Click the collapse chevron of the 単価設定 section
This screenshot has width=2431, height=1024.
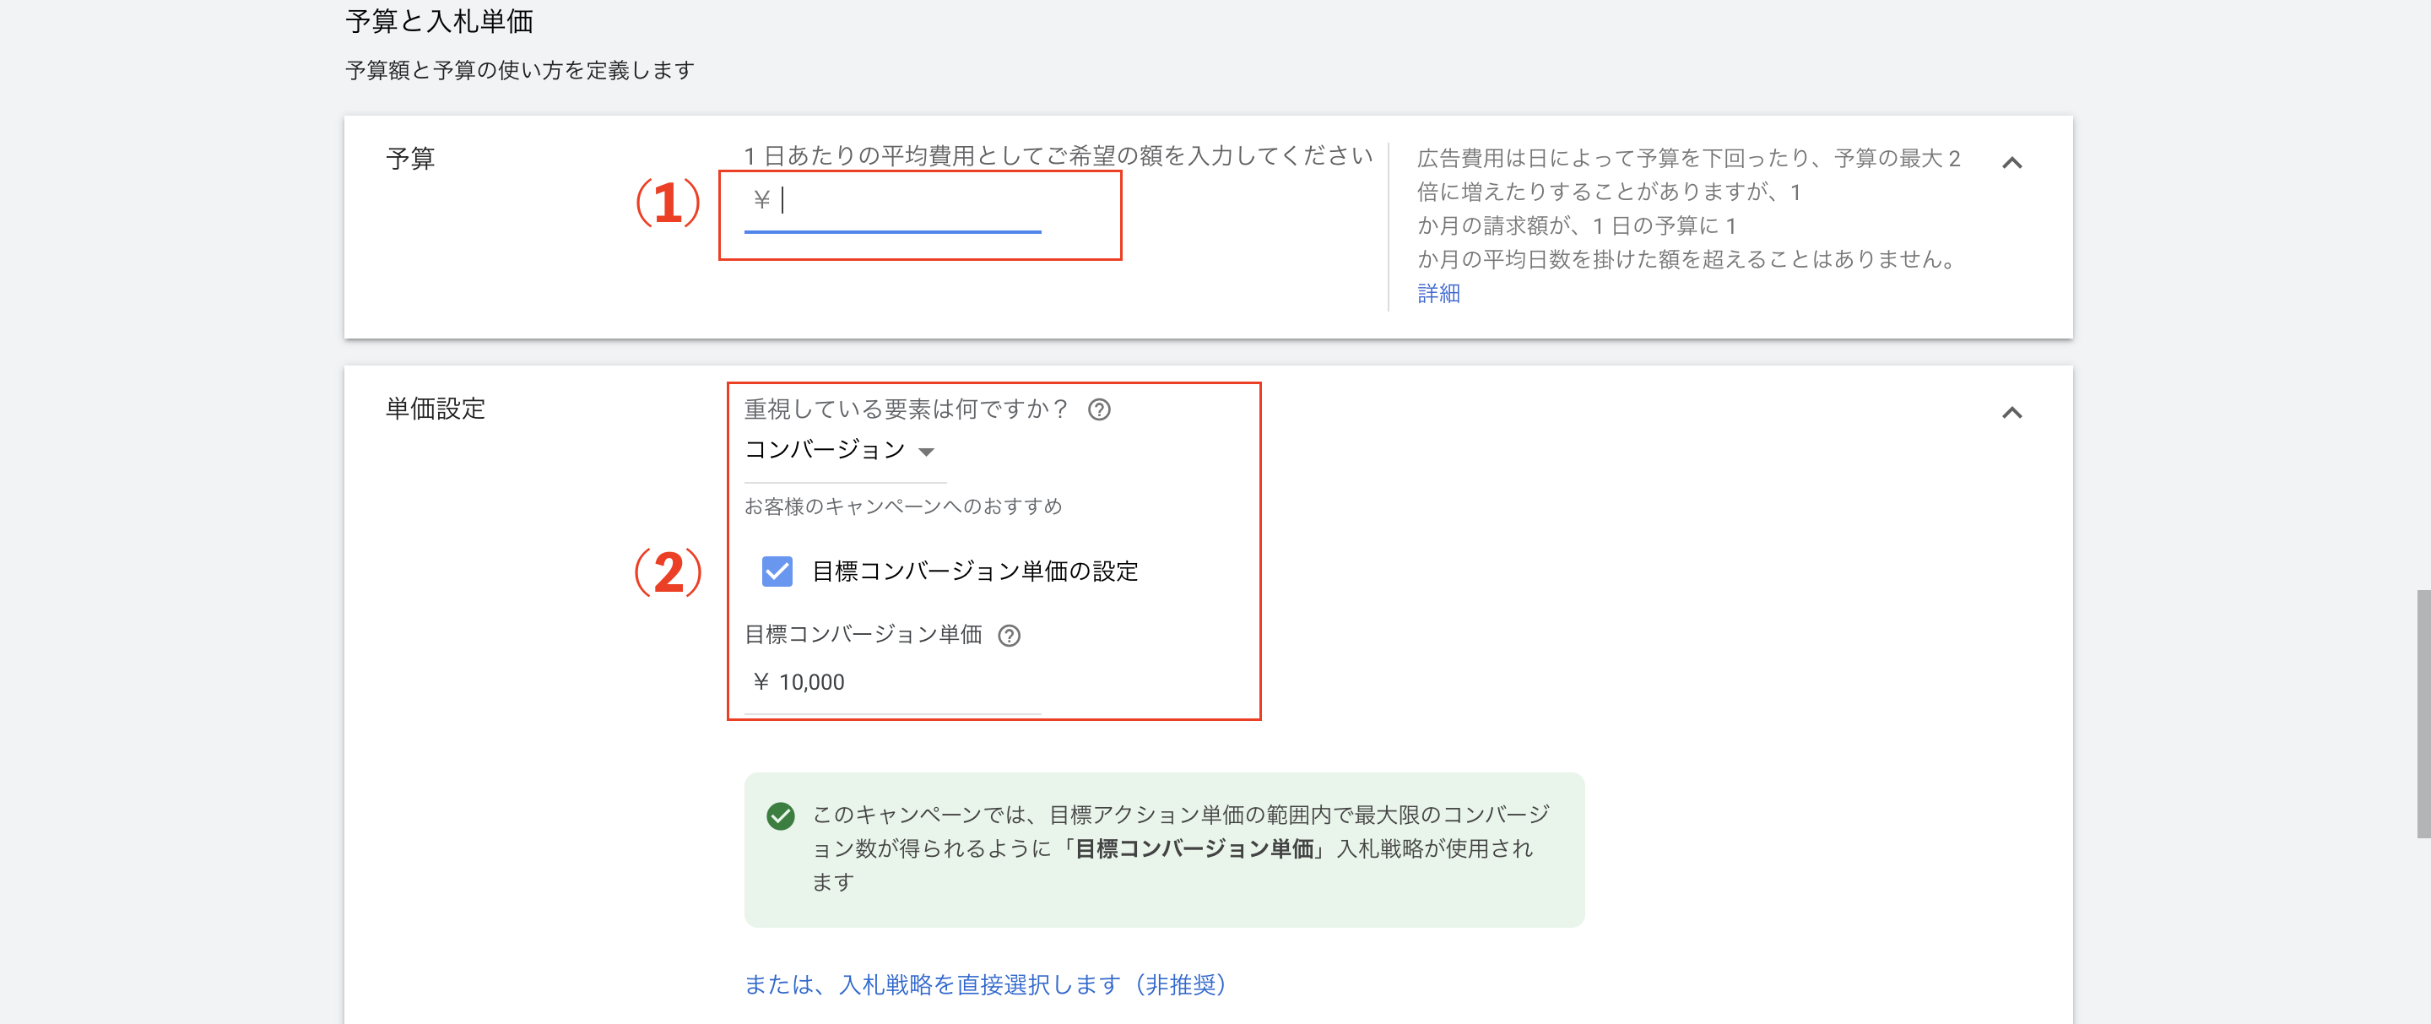tap(2013, 411)
